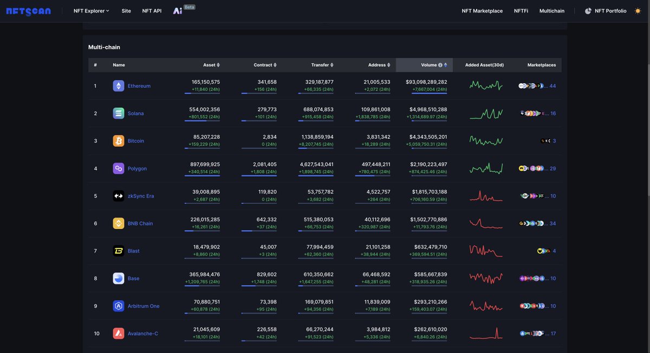The height and width of the screenshot is (353, 650).
Task: Click Avalanche-C's marketplace icons cluster
Action: click(x=531, y=333)
